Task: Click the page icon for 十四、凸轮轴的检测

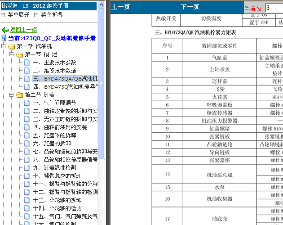Action: (x=27, y=208)
